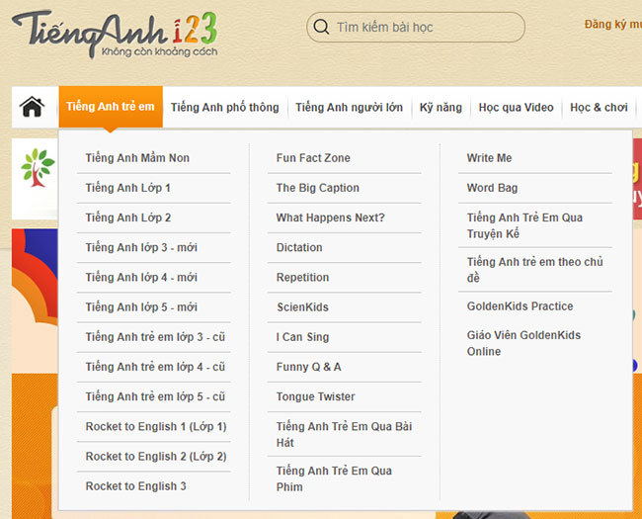Focus the 'Tìm kiếm bài học' search field
Viewport: 642px width, 519px height.
point(416,27)
